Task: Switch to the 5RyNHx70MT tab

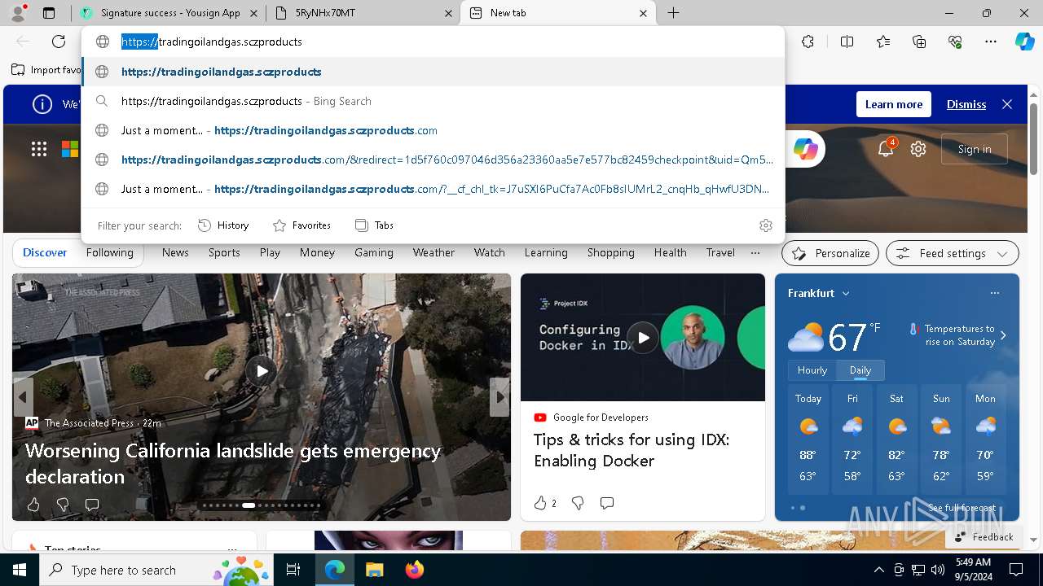Action: 363,13
